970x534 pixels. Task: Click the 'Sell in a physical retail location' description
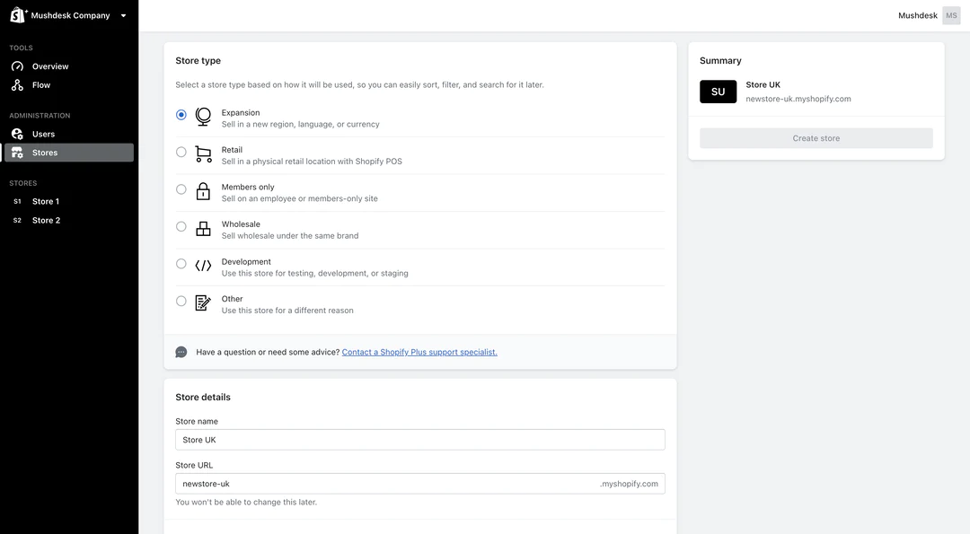(312, 162)
